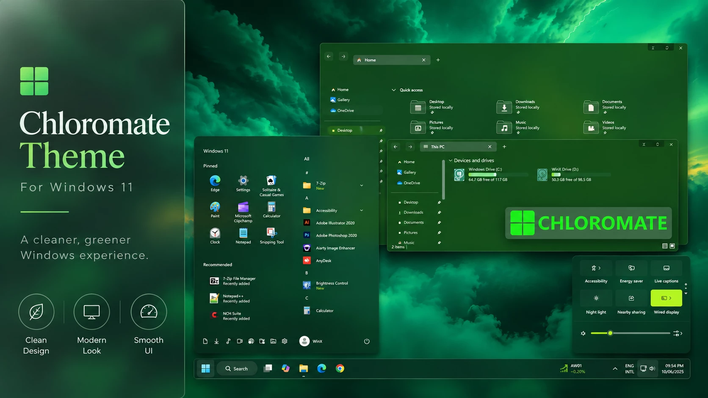Launch Adobe Illustrator 2020

coord(329,223)
